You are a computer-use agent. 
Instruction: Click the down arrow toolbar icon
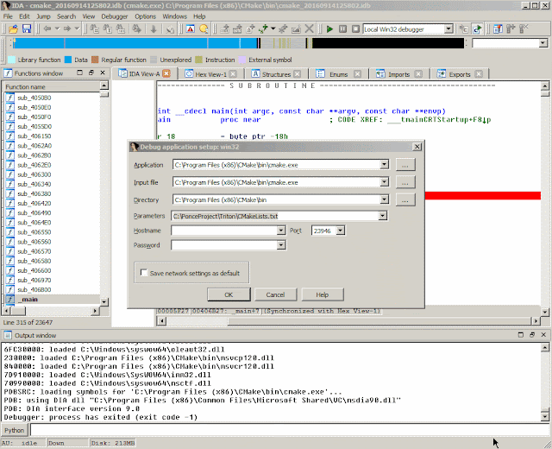(154, 28)
